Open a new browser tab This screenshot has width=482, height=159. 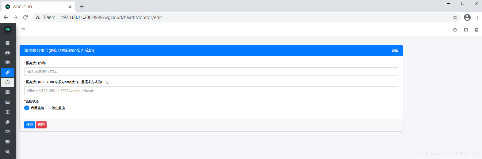tap(82, 7)
